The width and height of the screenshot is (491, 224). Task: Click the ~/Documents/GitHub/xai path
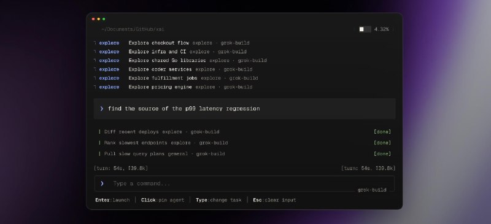(133, 29)
